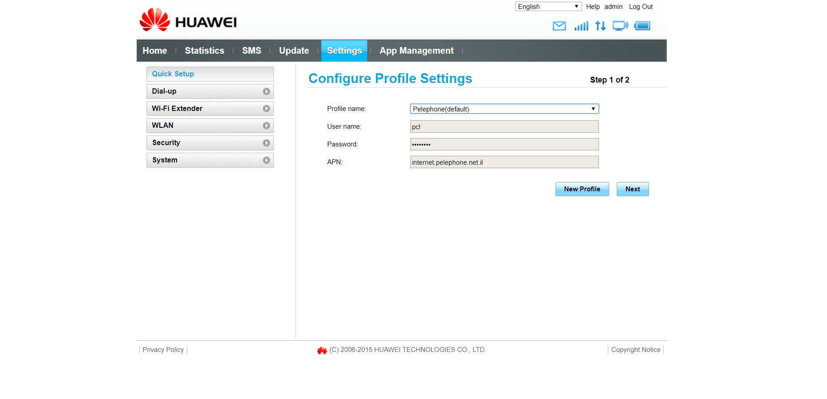Click the signal strength bars icon

click(581, 26)
